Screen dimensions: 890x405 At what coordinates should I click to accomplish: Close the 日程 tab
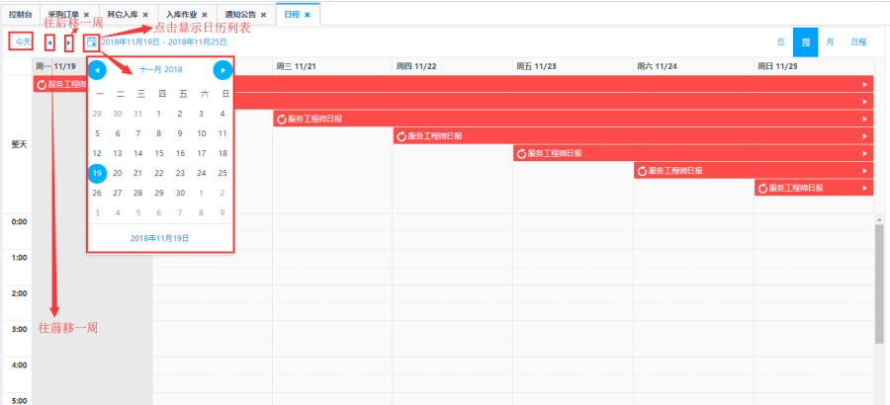[x=308, y=15]
